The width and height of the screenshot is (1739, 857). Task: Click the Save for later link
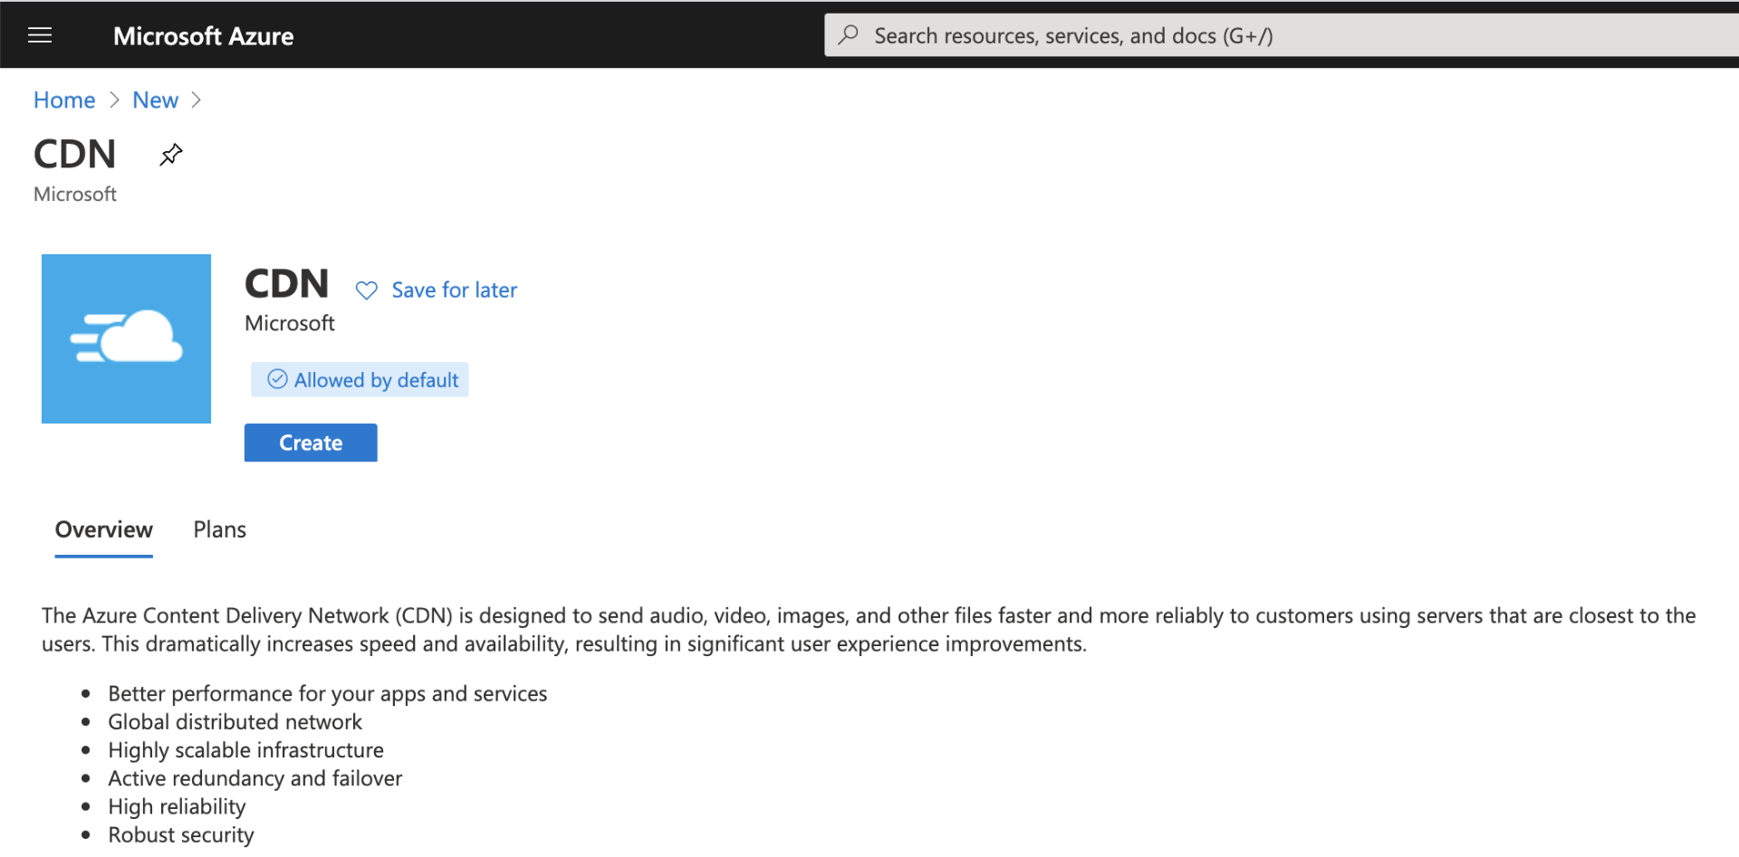[454, 290]
